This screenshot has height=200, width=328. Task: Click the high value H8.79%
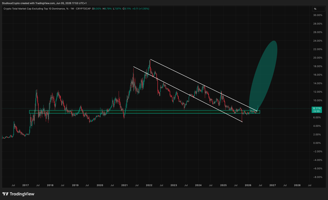coord(107,9)
